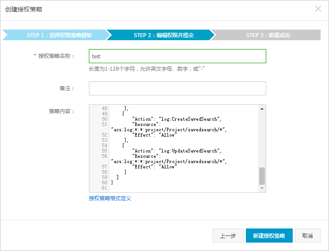Click the policy editor scrollbar thumb
This screenshot has width=329, height=251.
(262, 176)
